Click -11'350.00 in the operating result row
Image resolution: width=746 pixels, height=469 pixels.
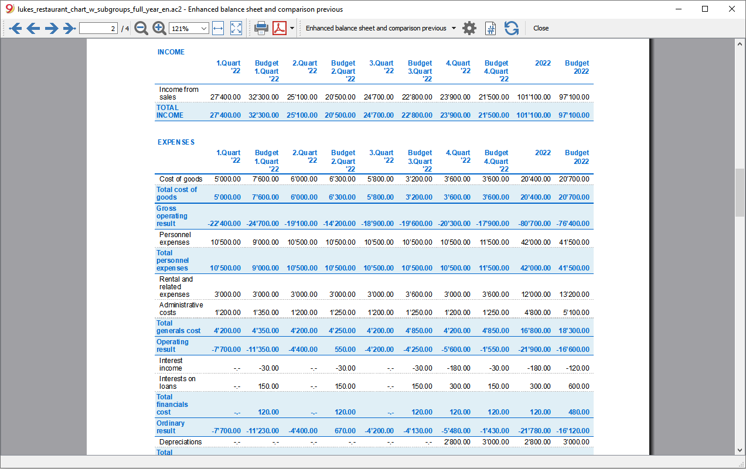pyautogui.click(x=261, y=350)
